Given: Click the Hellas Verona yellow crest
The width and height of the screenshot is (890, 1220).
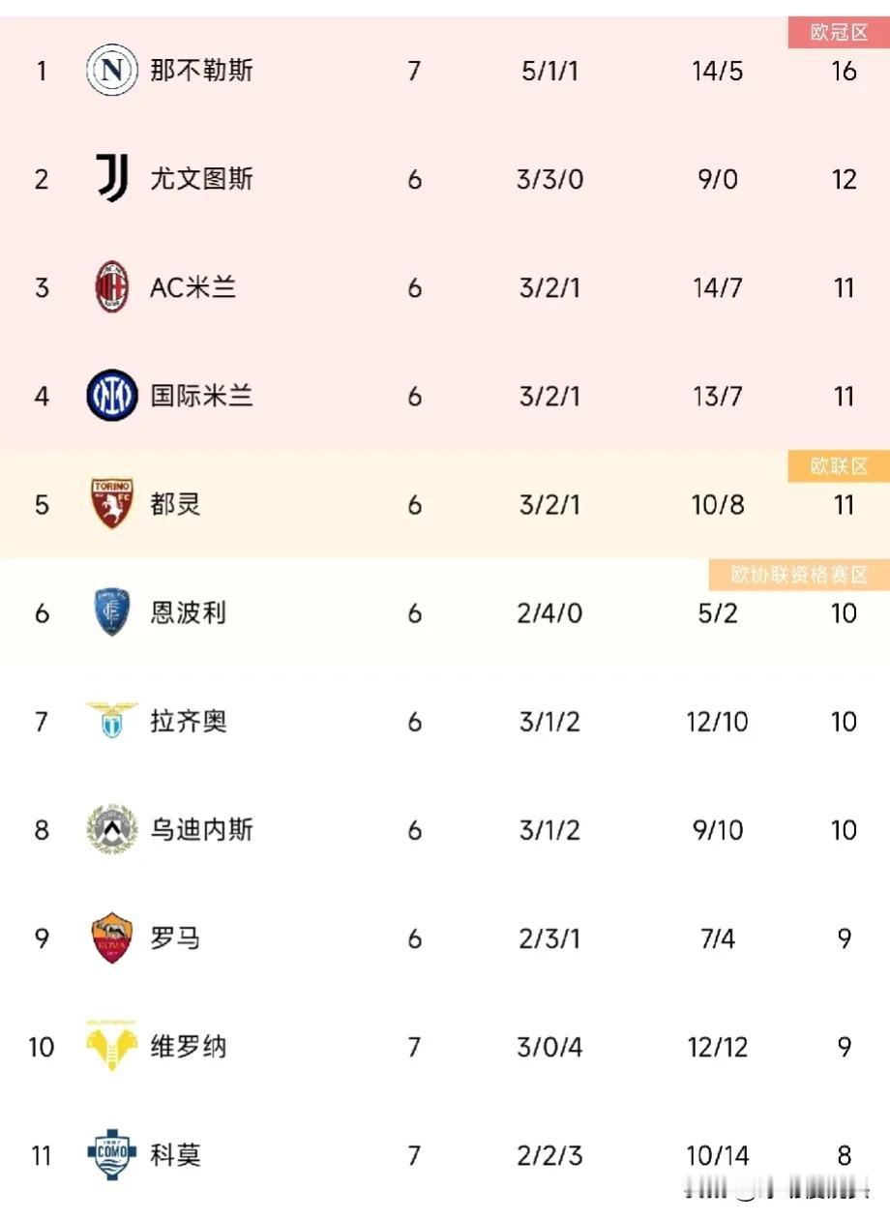Looking at the screenshot, I should click(x=112, y=1046).
